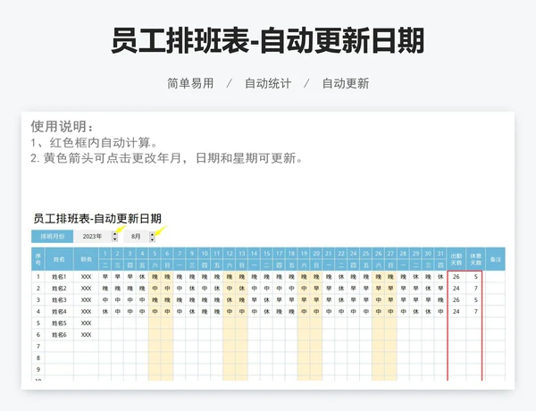Click the XXX job cell for 姓名1

pyautogui.click(x=86, y=277)
